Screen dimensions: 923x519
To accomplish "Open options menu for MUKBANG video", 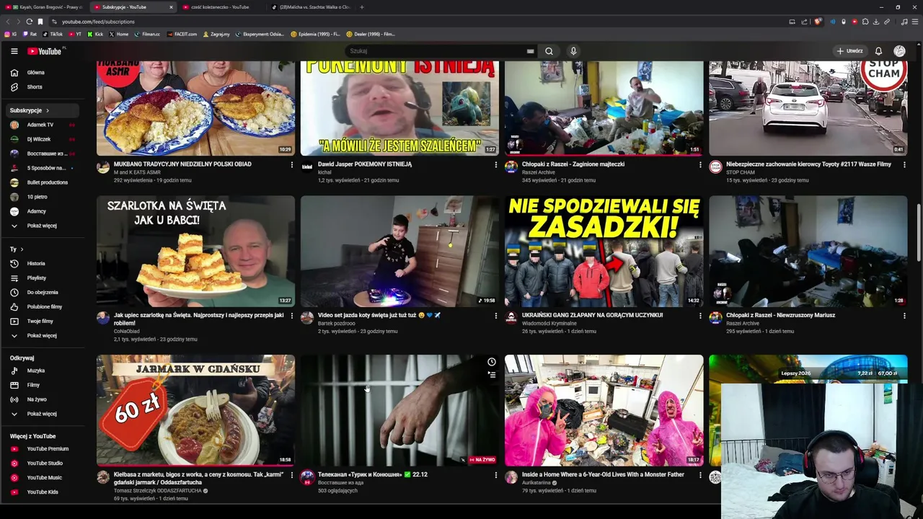I will 291,165.
